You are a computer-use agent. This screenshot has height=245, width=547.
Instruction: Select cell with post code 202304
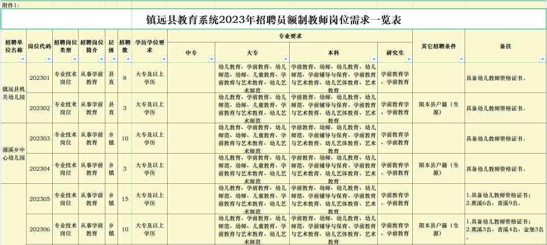coord(40,169)
